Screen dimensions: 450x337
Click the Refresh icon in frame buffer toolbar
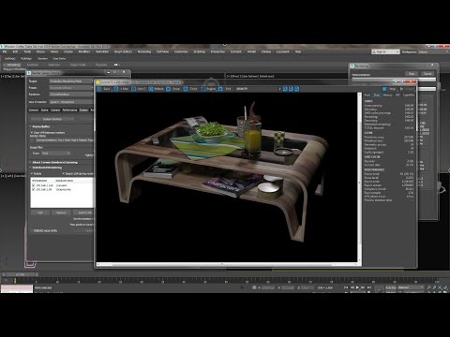click(151, 89)
